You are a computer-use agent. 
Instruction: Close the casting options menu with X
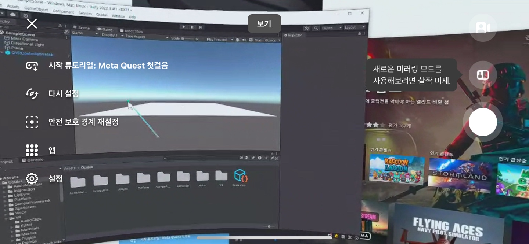(x=32, y=24)
